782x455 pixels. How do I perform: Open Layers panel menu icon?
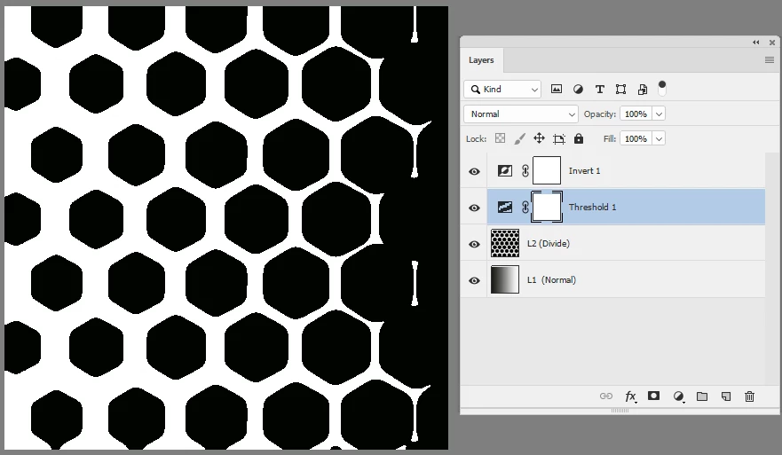point(770,59)
